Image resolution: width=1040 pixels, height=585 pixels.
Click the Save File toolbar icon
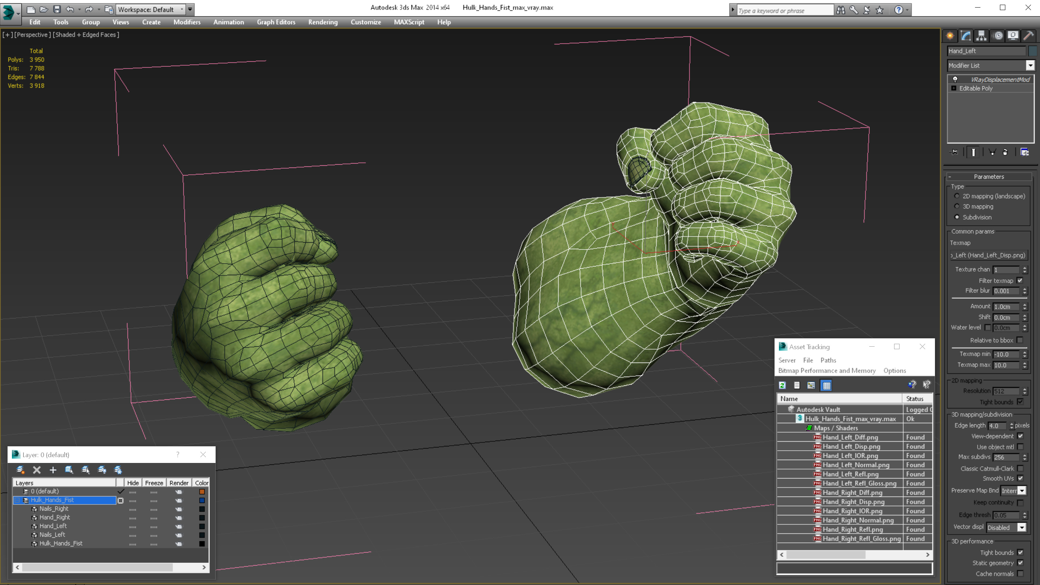57,9
